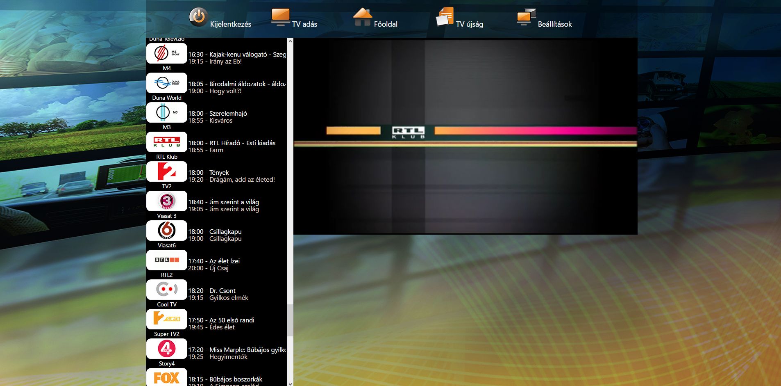Click the '16:30 - Kajak-kenu válogató' programme
This screenshot has width=781, height=386.
(237, 54)
